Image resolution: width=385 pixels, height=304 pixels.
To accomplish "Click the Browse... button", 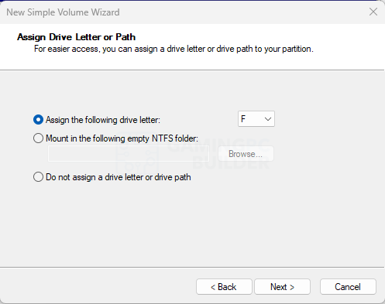I will (246, 154).
